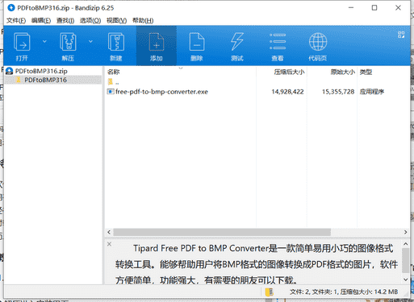The image size is (414, 302).
Task: Expand the Extract button dropdown arrow
Action: point(90,41)
